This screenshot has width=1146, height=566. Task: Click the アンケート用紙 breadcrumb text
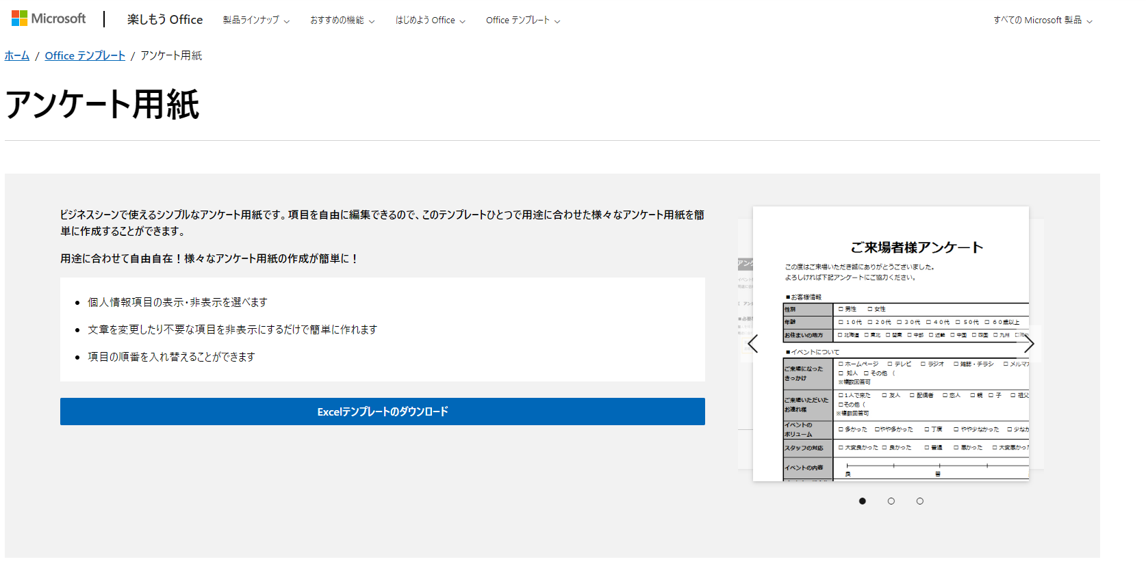click(171, 56)
